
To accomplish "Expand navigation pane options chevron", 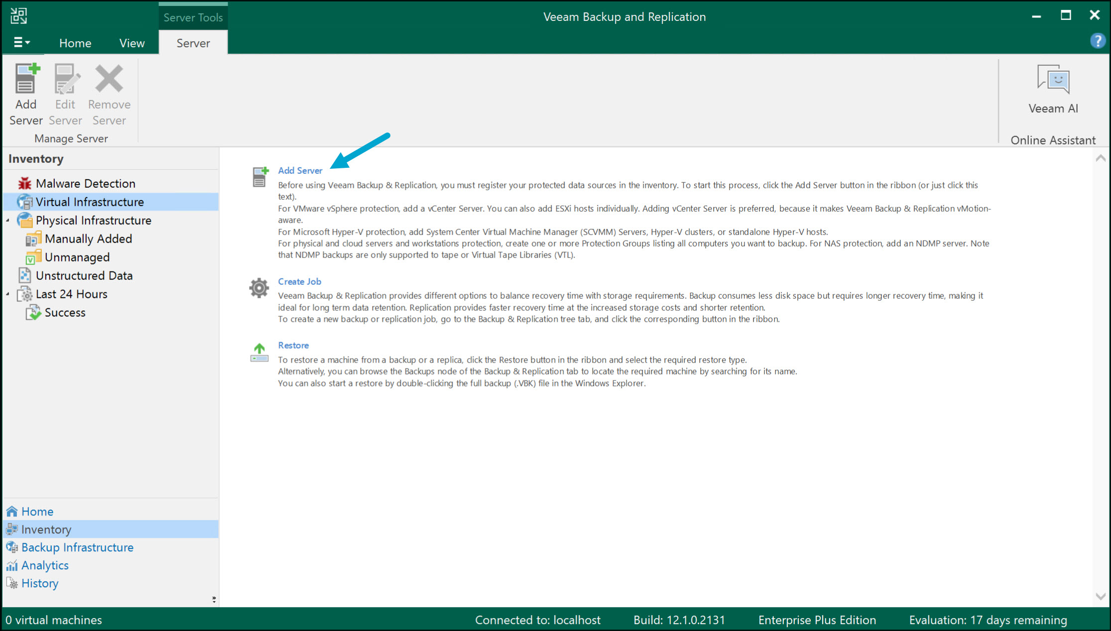I will (x=214, y=599).
